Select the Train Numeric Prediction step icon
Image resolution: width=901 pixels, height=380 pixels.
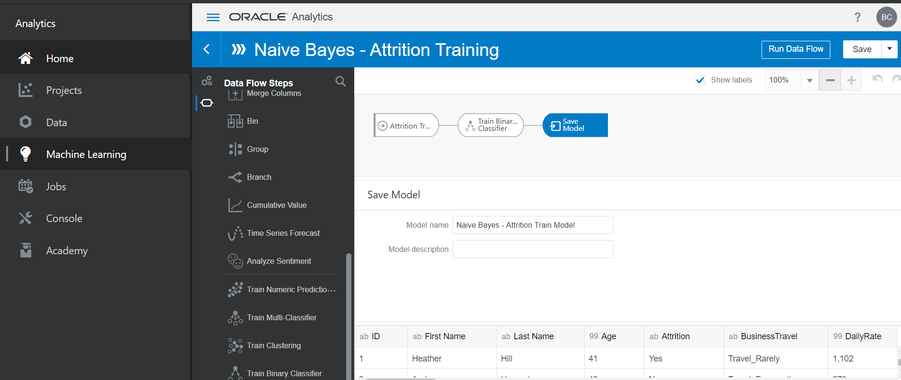tap(235, 290)
